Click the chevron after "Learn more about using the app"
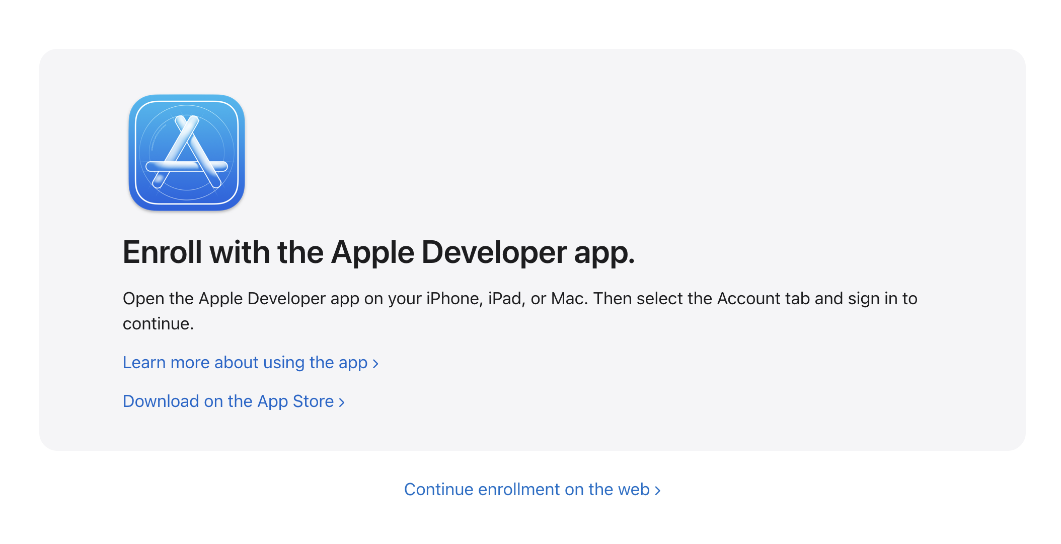1061x544 pixels. (376, 363)
